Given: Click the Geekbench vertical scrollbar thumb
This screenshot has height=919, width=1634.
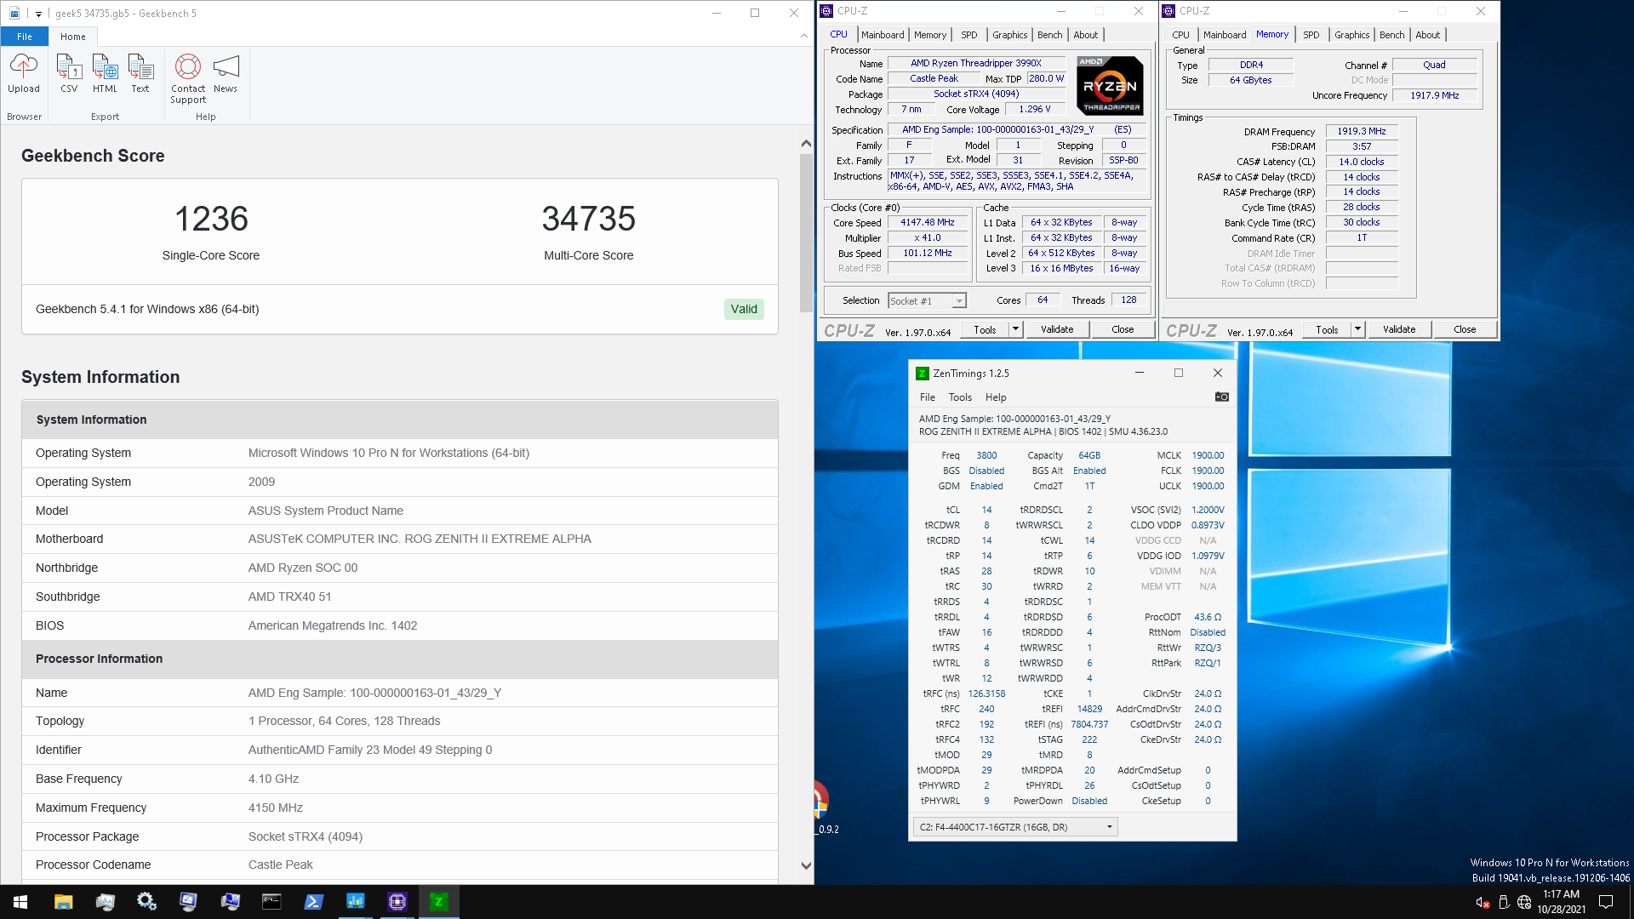Looking at the screenshot, I should (x=806, y=232).
